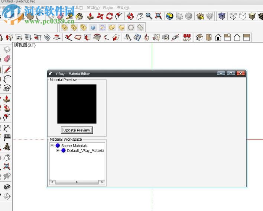
Task: Select the ABC Text label tool
Action: point(7,137)
